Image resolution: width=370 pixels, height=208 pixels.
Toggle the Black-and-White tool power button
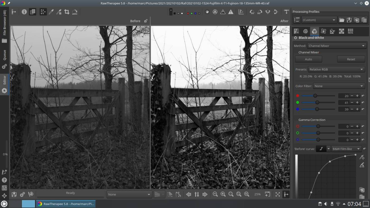[x=295, y=38]
